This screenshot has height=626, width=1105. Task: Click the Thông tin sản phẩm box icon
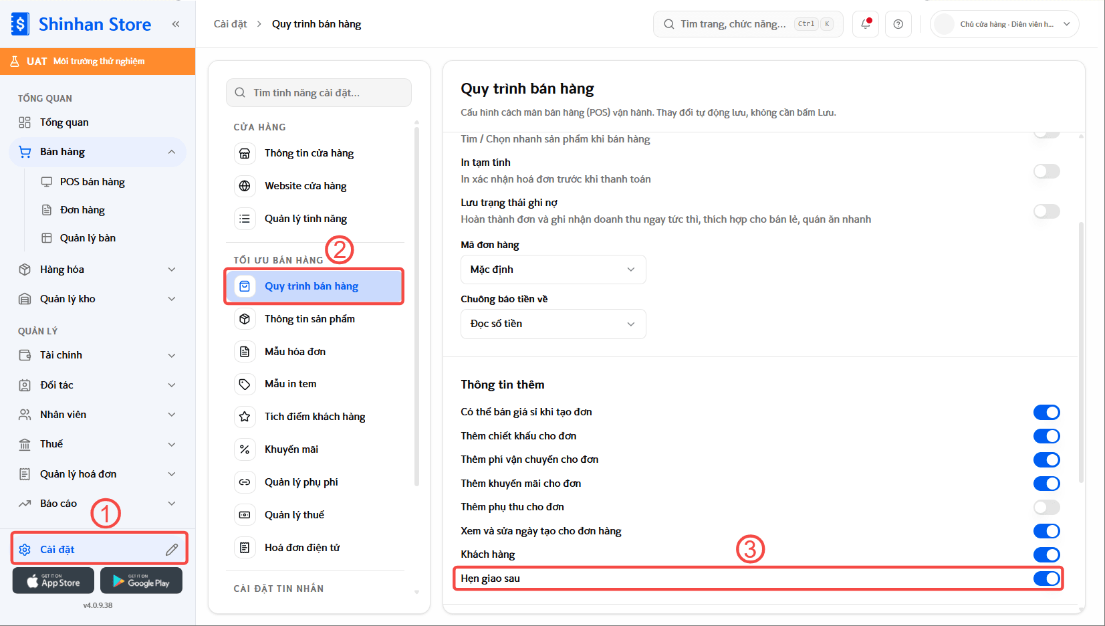coord(245,319)
